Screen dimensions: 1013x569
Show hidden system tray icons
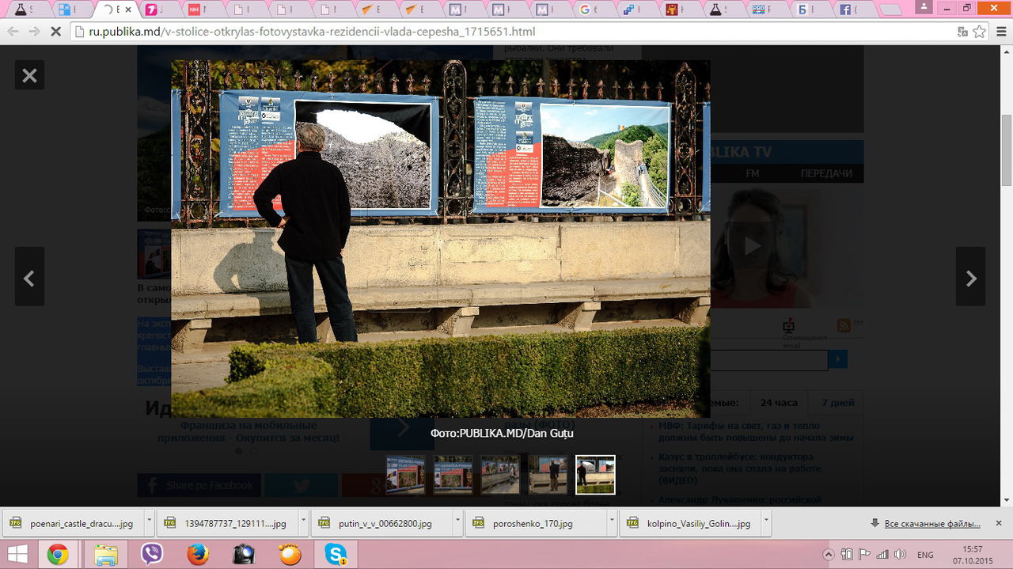(x=829, y=554)
